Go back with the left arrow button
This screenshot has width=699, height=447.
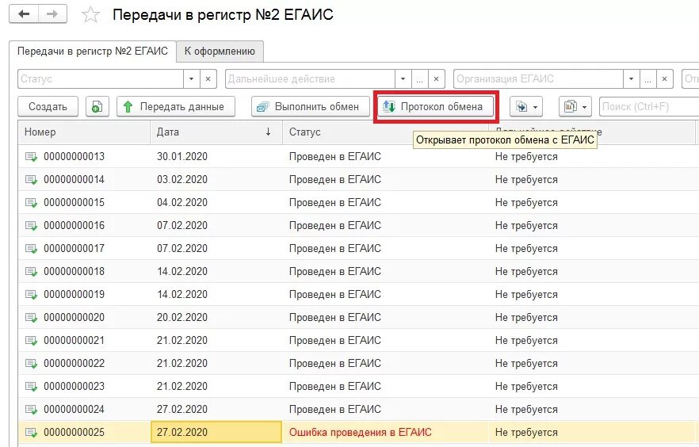[x=24, y=14]
